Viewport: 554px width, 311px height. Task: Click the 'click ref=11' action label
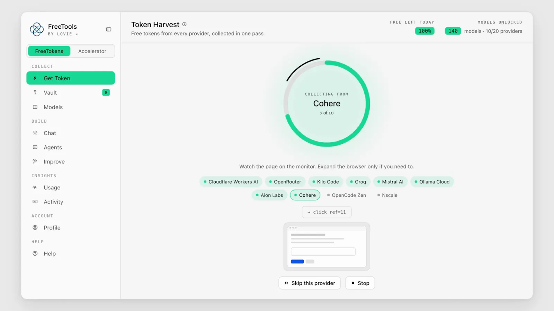(x=327, y=212)
